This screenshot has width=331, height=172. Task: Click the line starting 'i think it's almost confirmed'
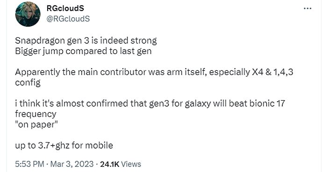click(150, 103)
